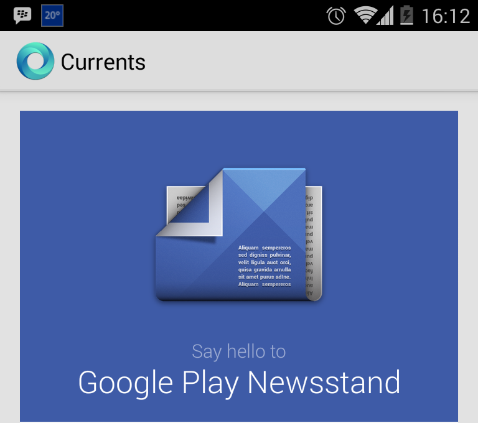Tap the 20° weather notification
This screenshot has width=478, height=423.
[x=52, y=16]
